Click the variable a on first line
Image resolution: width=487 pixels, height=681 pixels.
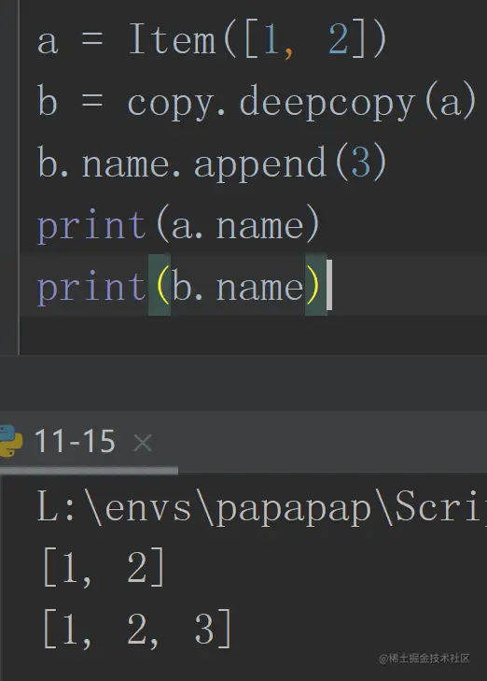(48, 42)
